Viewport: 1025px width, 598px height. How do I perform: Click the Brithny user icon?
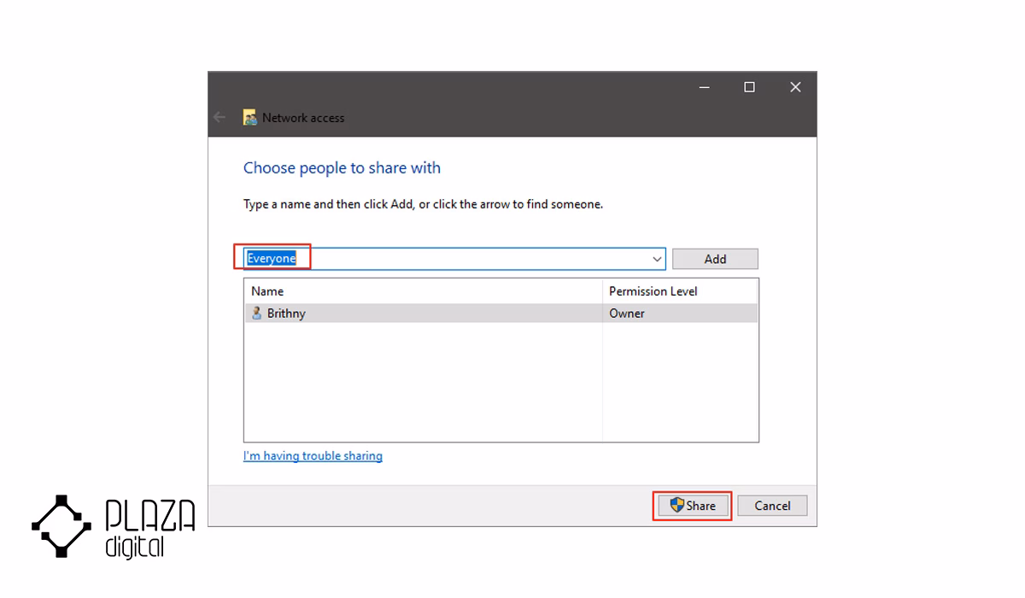tap(256, 314)
